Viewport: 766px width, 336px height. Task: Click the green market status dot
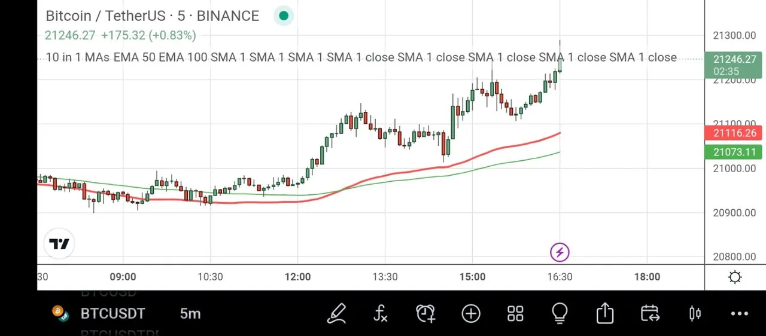click(284, 16)
